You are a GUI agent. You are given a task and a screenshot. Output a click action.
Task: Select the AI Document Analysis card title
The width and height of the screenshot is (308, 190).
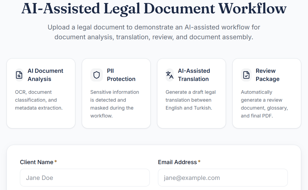pyautogui.click(x=45, y=75)
